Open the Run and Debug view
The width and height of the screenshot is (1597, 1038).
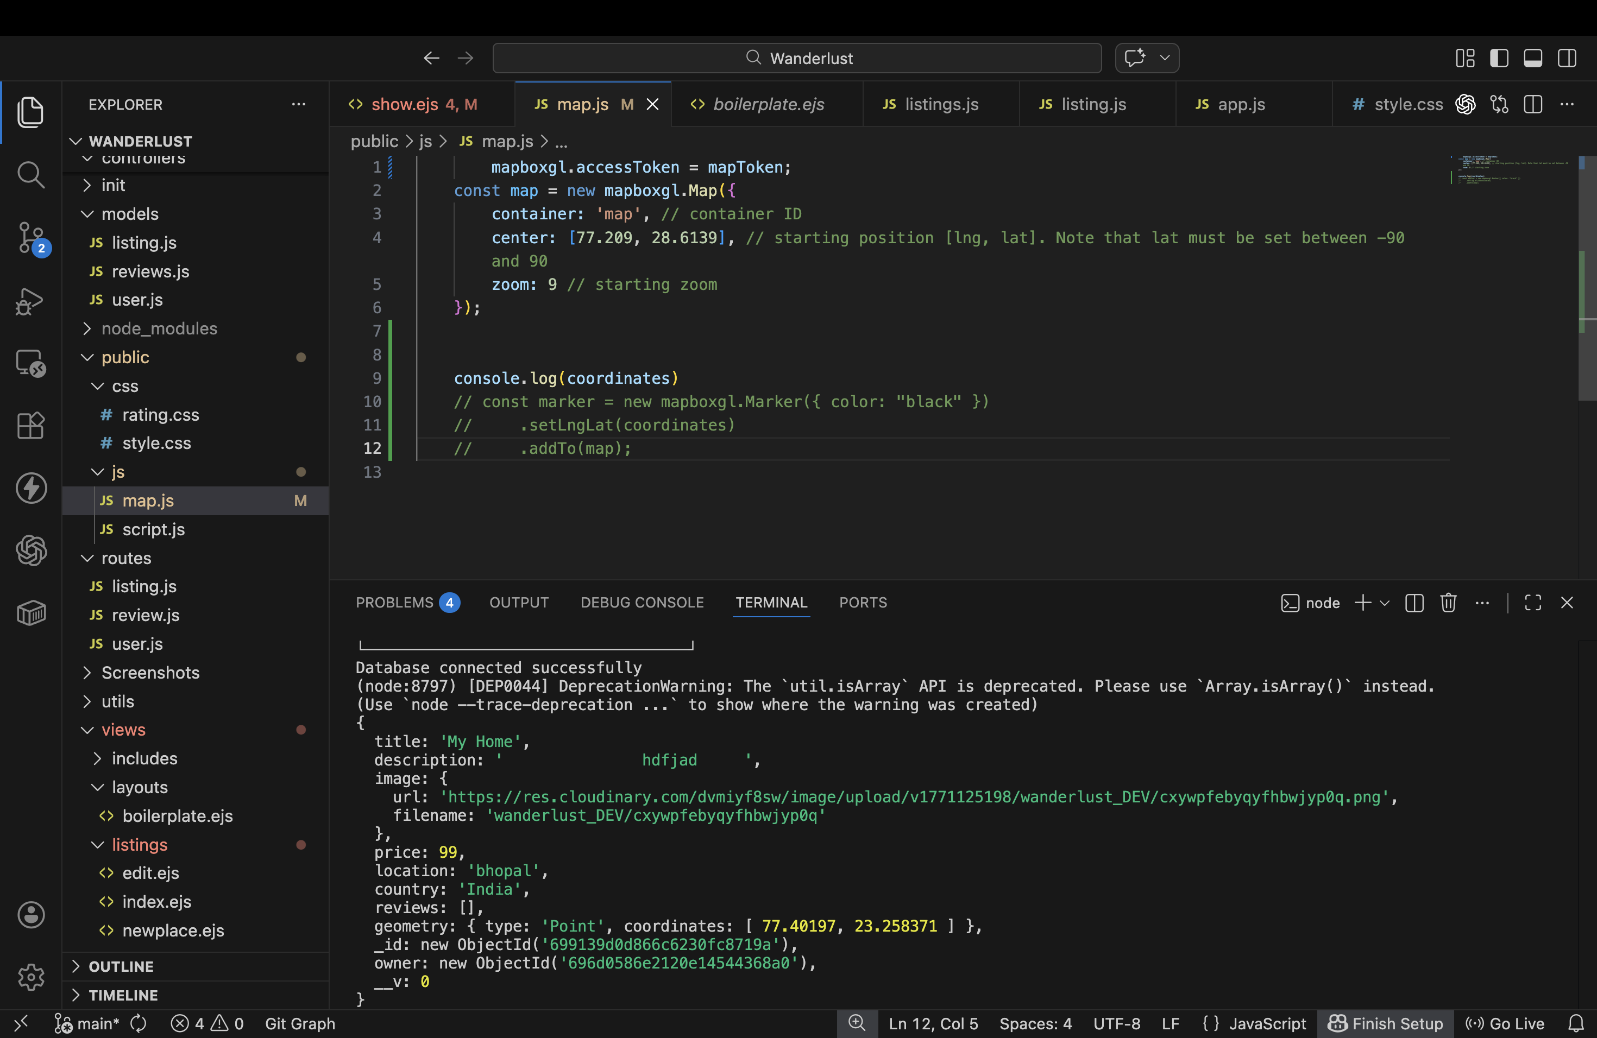click(30, 301)
